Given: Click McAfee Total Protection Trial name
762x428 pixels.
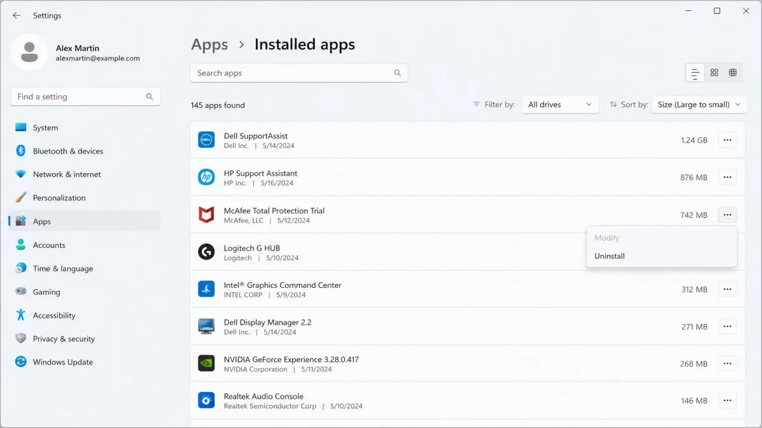Looking at the screenshot, I should click(x=274, y=211).
